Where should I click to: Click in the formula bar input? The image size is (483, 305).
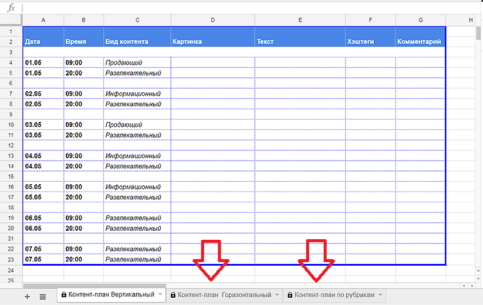[251, 8]
